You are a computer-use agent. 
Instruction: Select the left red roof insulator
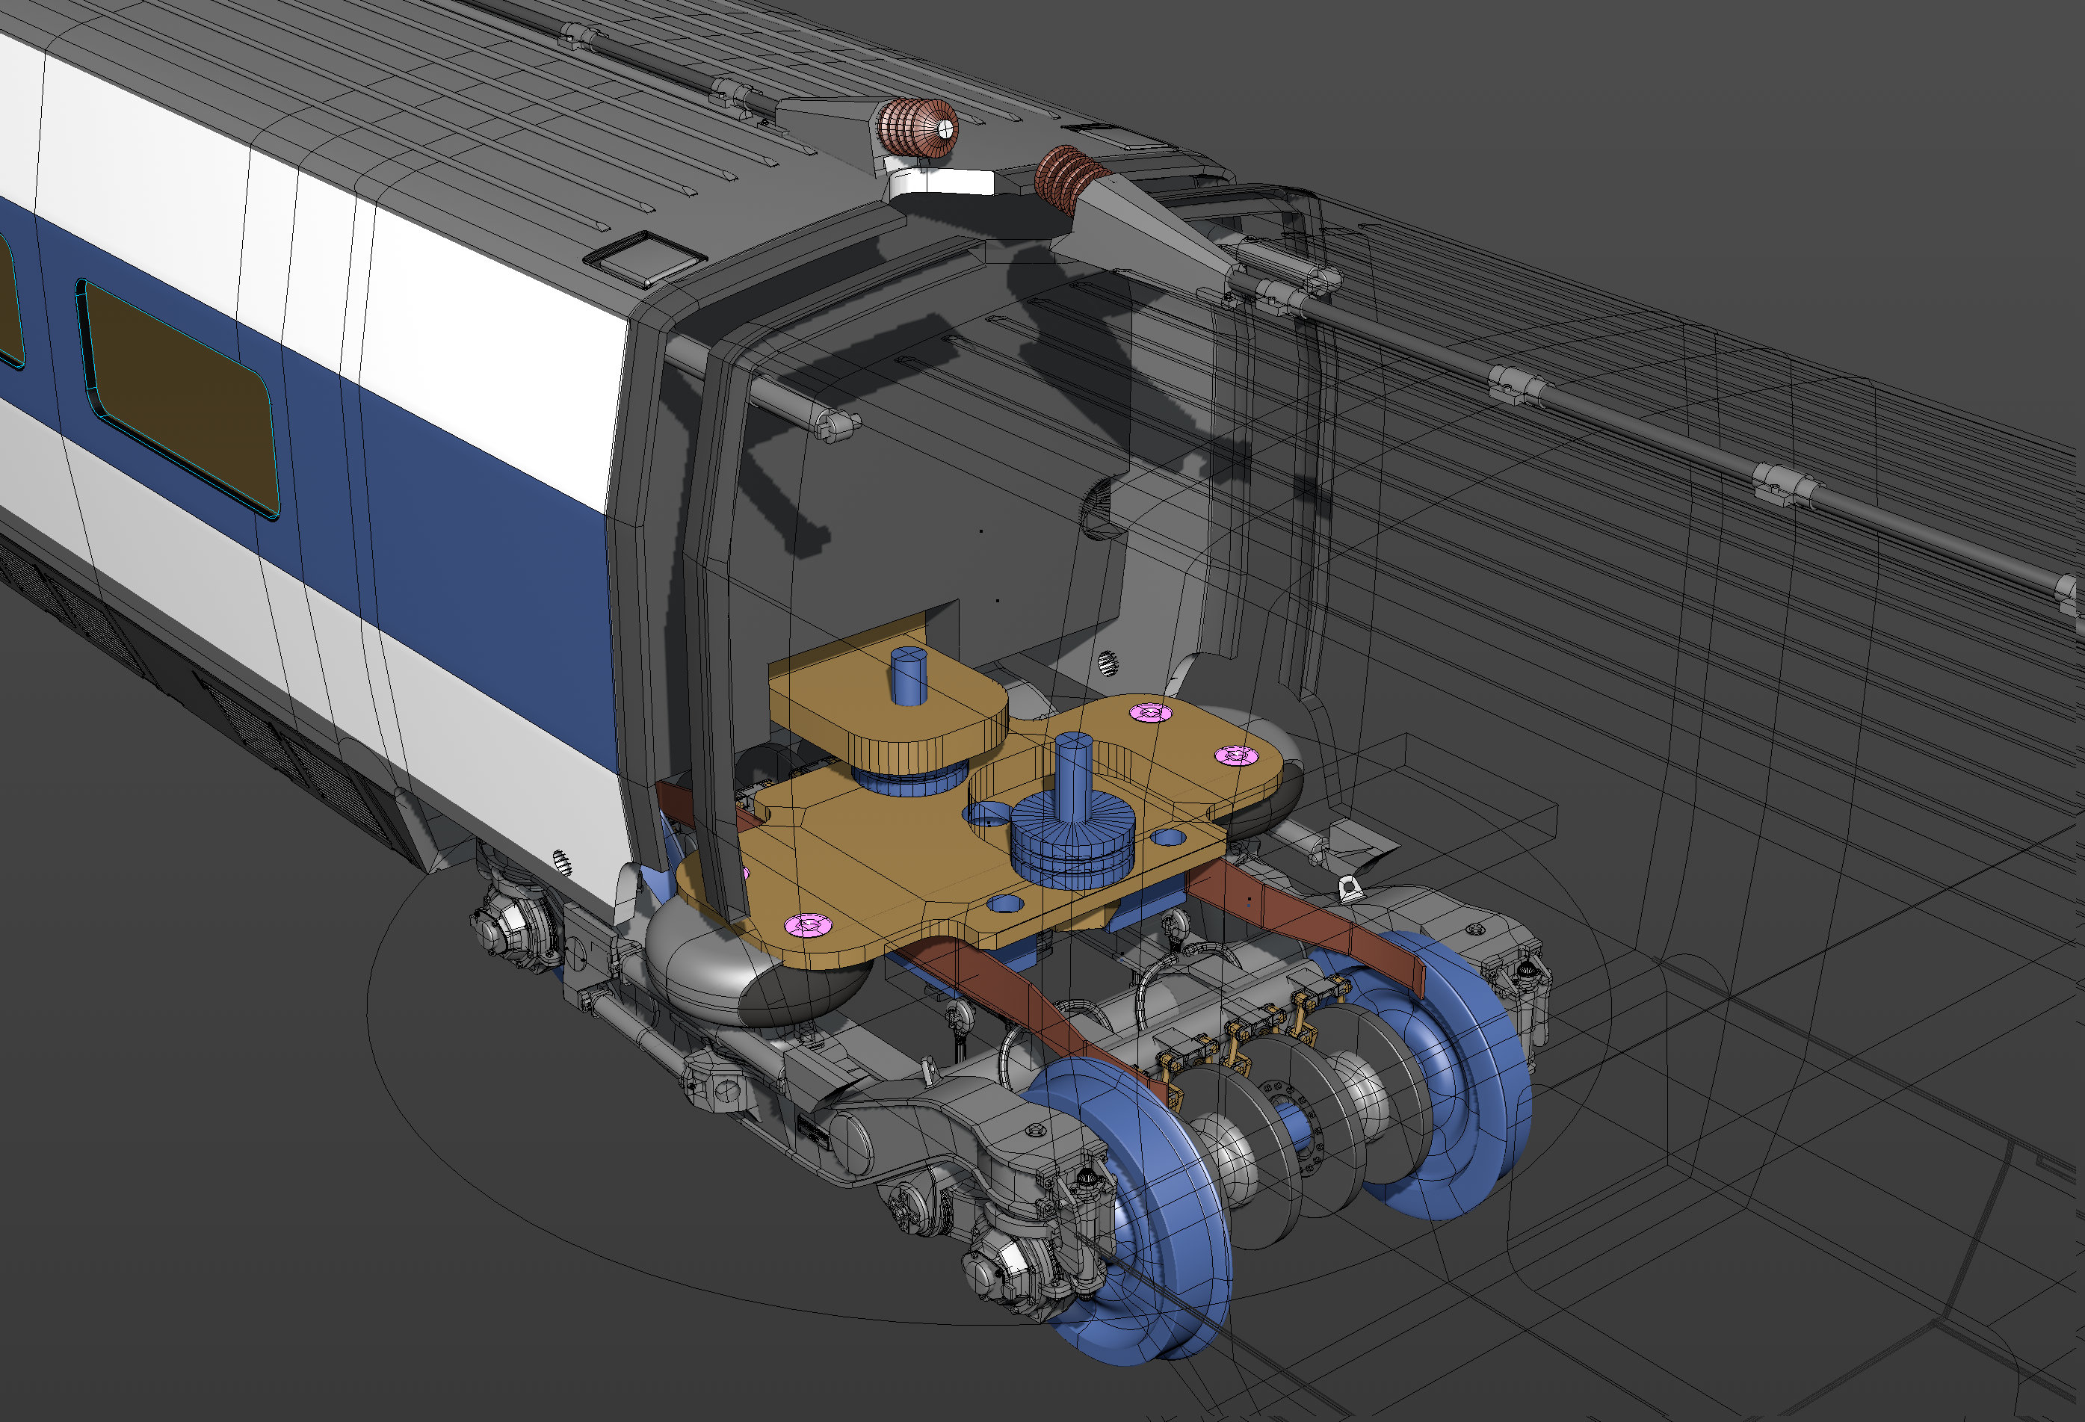pyautogui.click(x=917, y=127)
